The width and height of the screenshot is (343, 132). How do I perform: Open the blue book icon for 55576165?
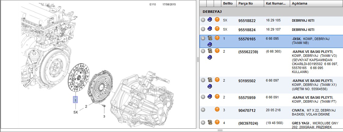coord(210,44)
